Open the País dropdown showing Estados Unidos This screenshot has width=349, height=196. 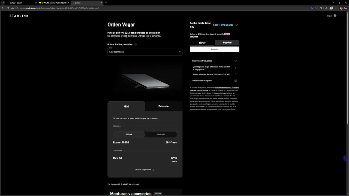145,52
